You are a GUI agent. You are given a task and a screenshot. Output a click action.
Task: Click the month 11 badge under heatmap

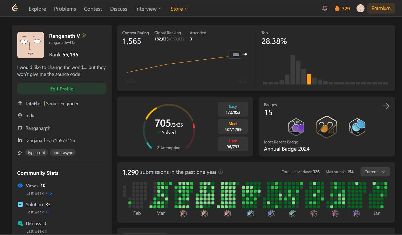pos(335,213)
